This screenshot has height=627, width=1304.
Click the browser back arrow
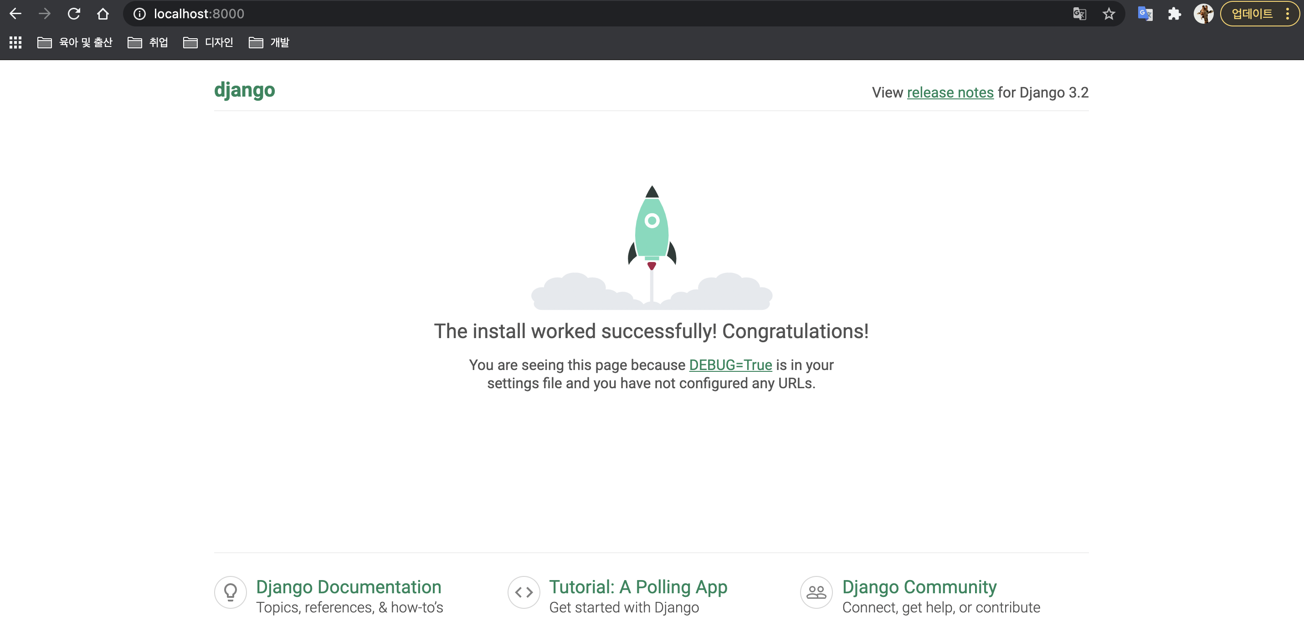pos(15,14)
